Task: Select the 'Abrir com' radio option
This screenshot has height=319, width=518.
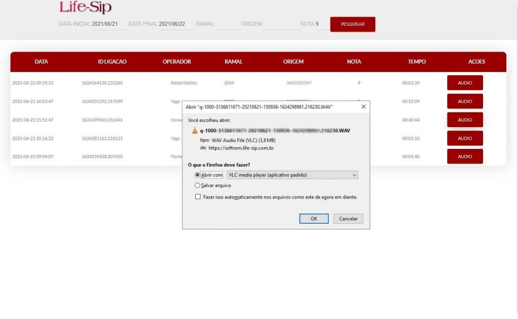Action: click(x=197, y=175)
